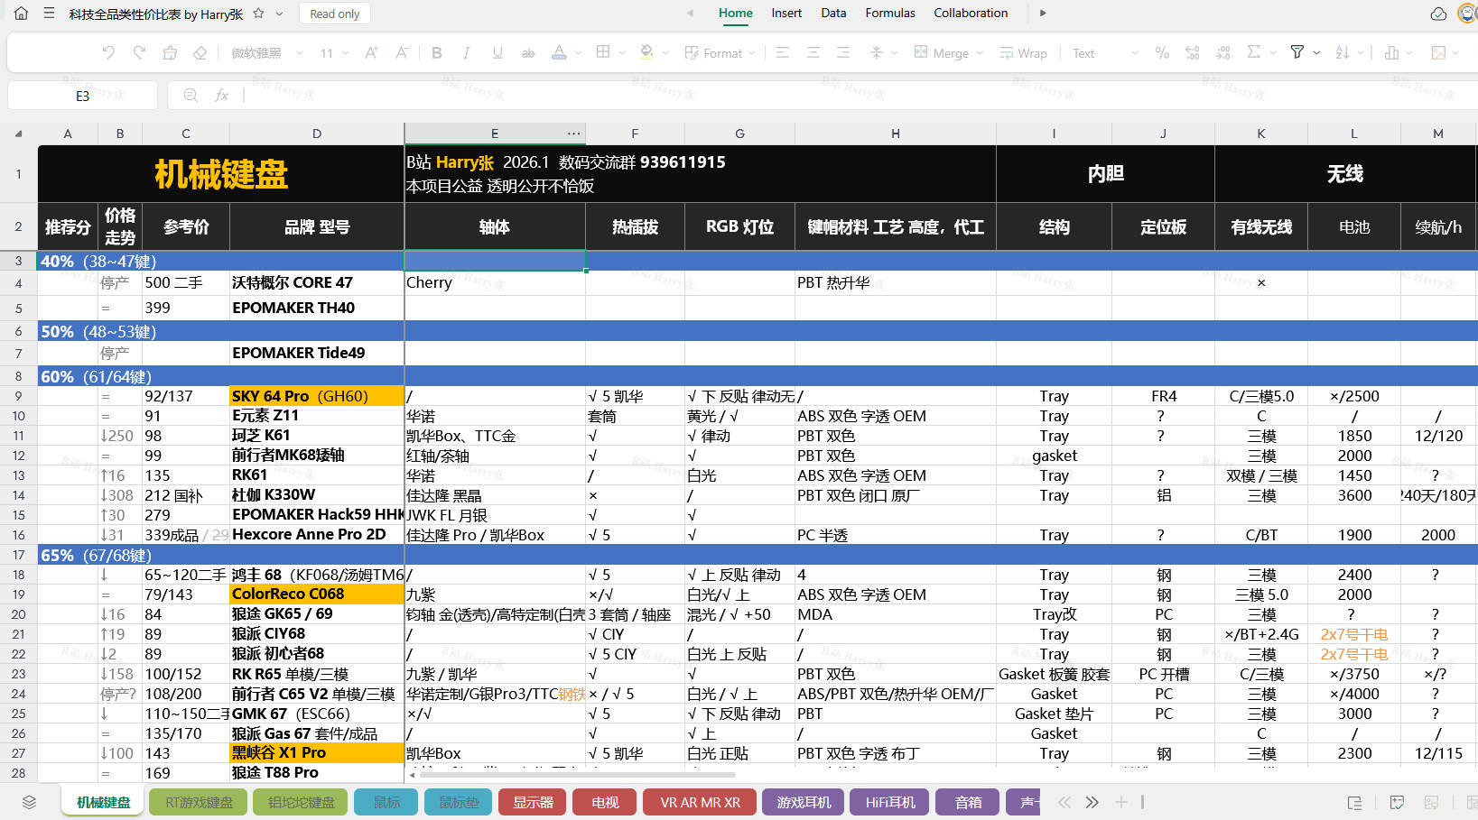Open the font color picker arrow
This screenshot has width=1478, height=820.
578,53
